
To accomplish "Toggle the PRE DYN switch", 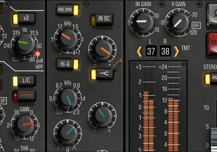I will tap(68, 10).
